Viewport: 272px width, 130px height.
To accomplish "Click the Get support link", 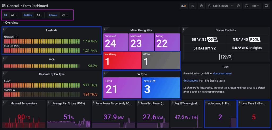I will point(191,80).
